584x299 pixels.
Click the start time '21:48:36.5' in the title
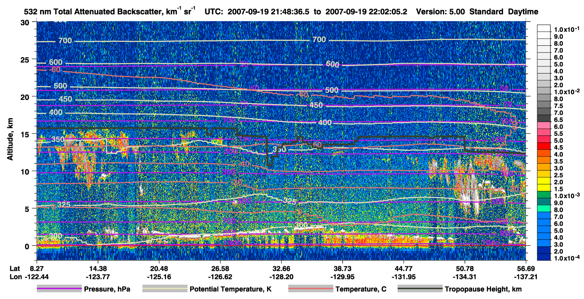coord(289,12)
